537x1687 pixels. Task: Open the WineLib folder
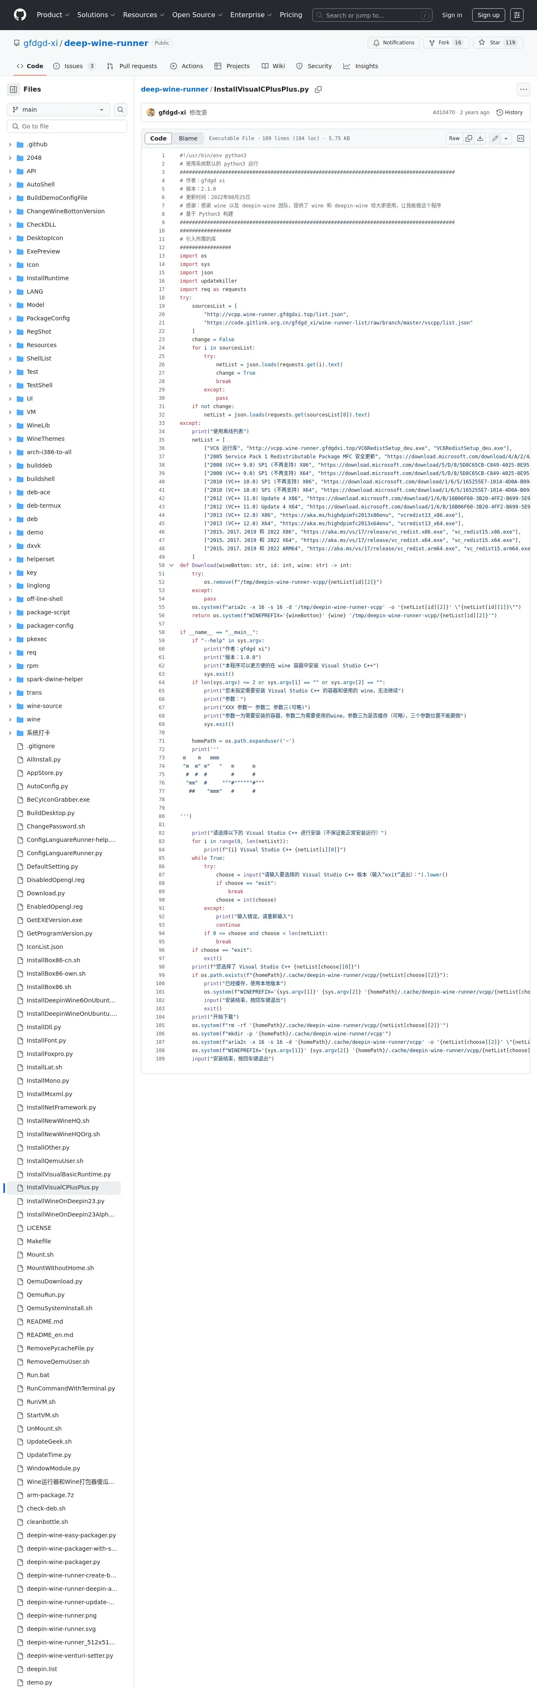point(38,425)
